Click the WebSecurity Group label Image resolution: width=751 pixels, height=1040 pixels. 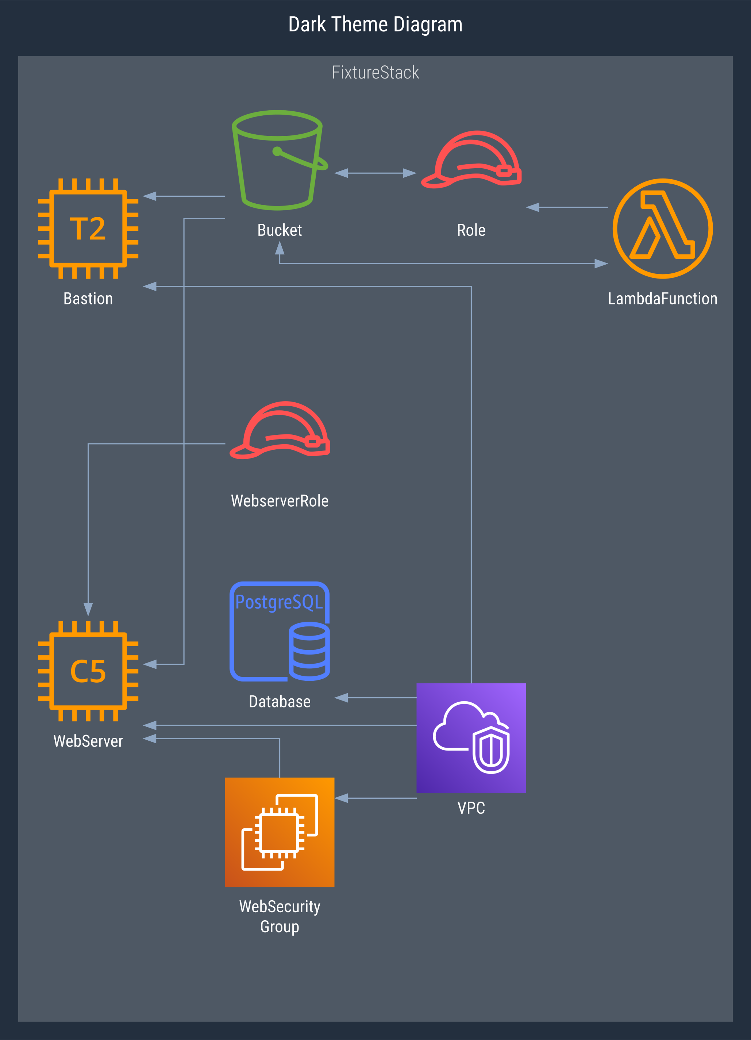pyautogui.click(x=280, y=917)
